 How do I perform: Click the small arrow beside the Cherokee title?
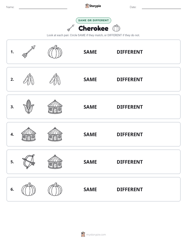click(x=71, y=28)
